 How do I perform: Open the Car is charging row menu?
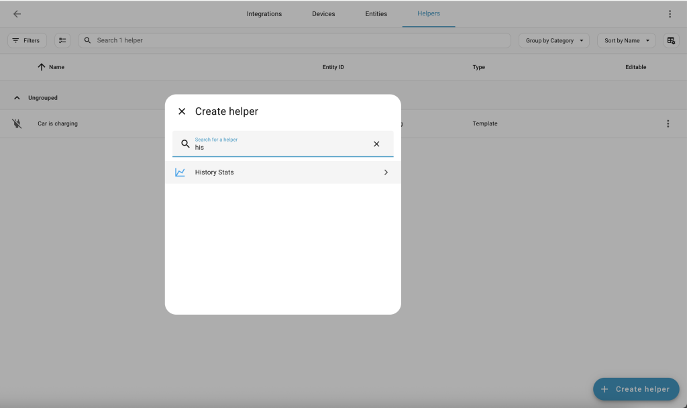coord(668,123)
